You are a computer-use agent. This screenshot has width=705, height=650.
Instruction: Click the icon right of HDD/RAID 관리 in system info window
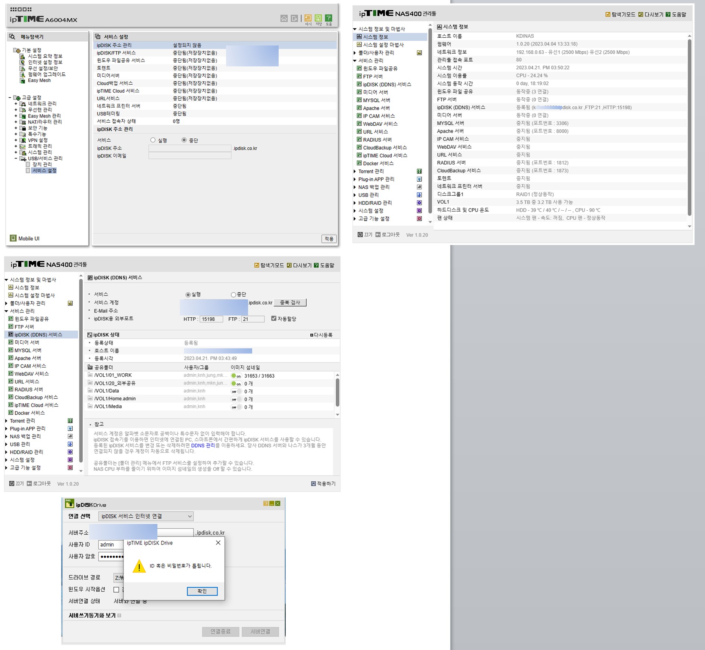coord(419,203)
